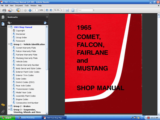Viewport: 160px width, 120px height.
Task: Open the Help menu
Action: [x=40, y=6]
